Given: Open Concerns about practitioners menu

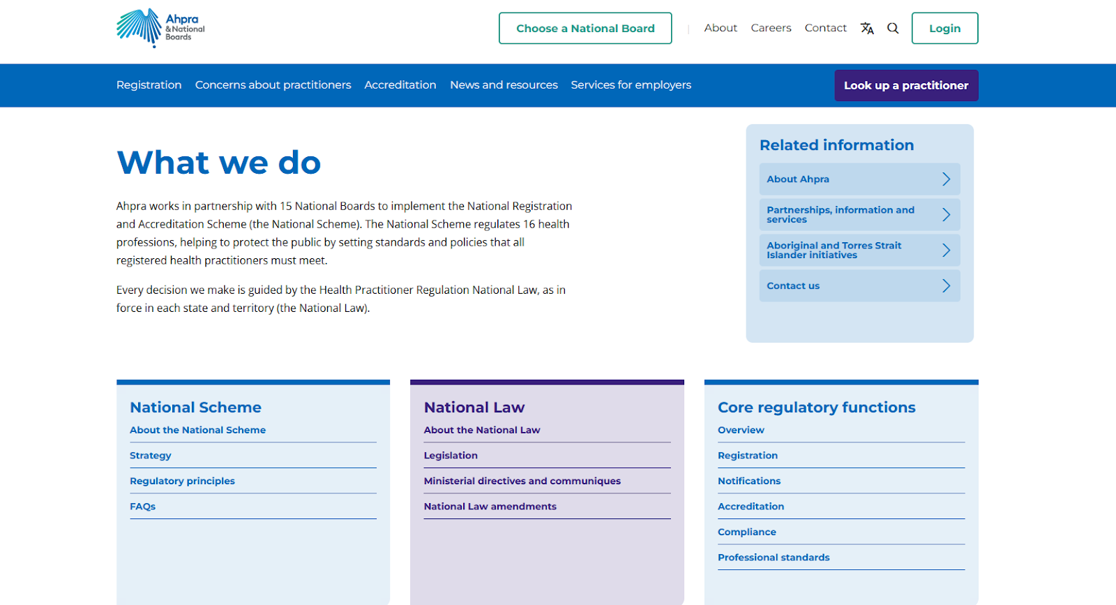Looking at the screenshot, I should click(x=273, y=85).
